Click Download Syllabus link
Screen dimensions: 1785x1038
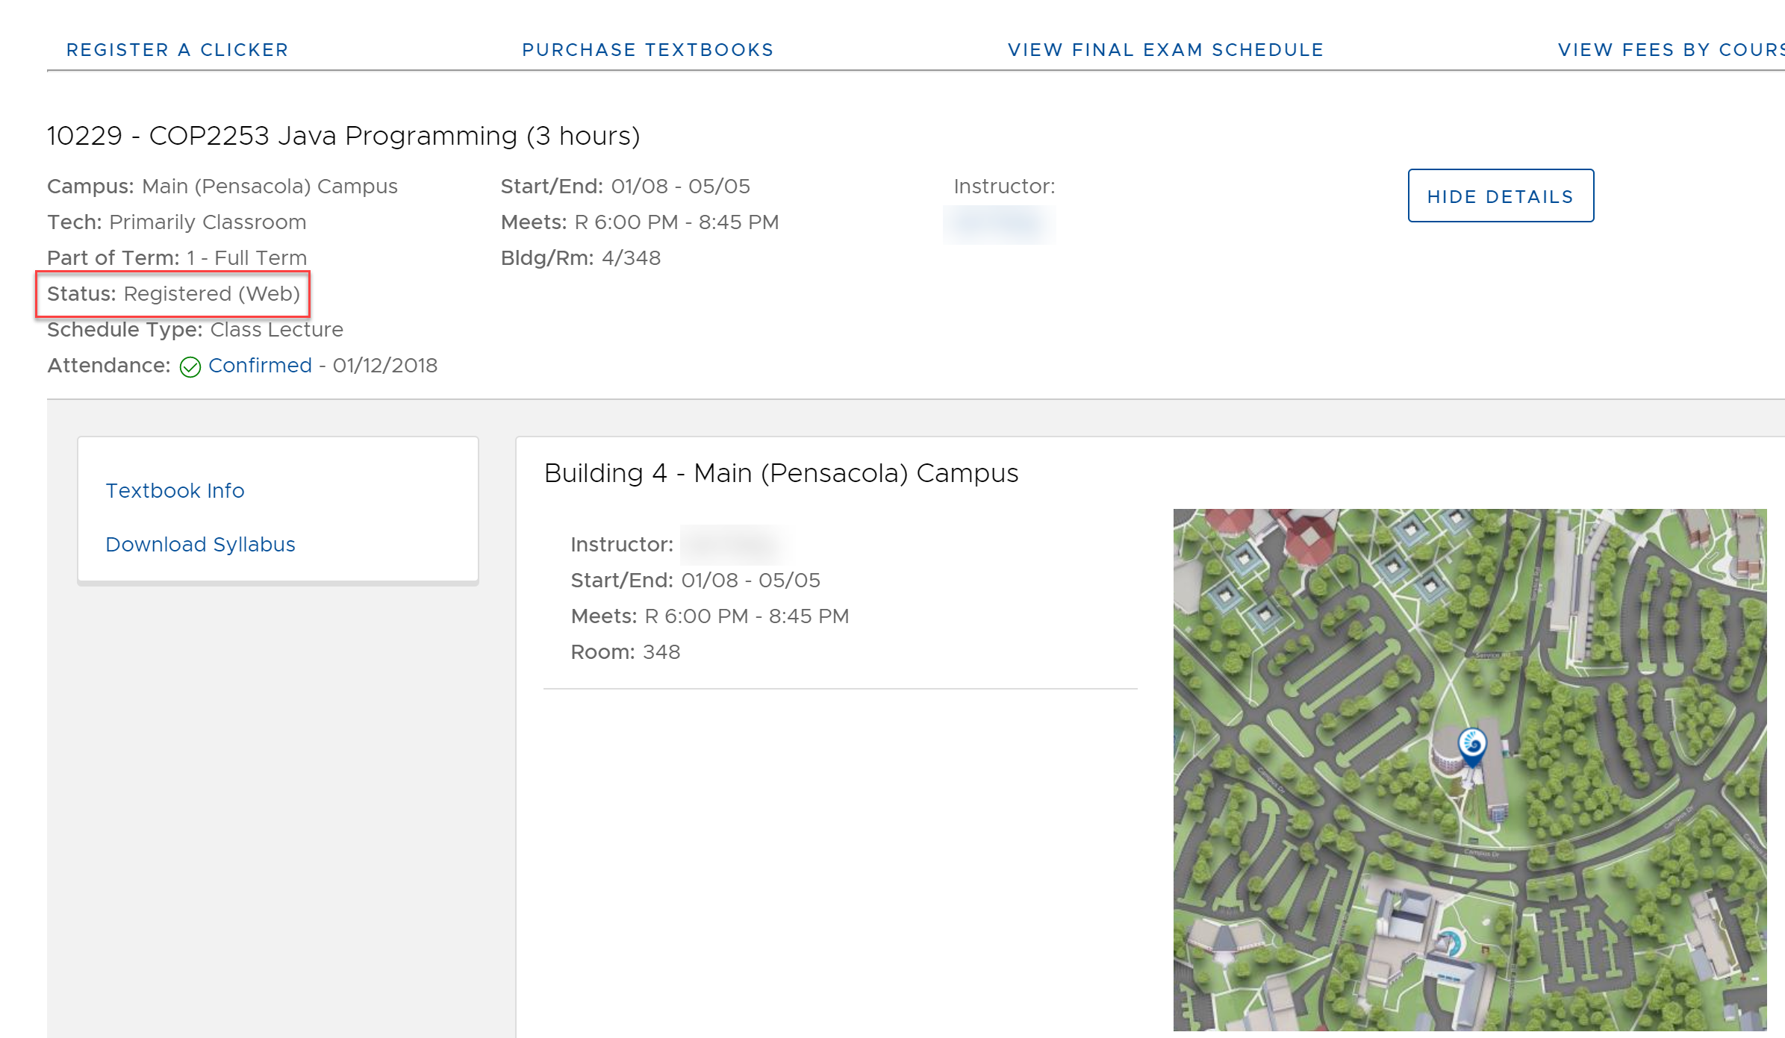point(200,544)
